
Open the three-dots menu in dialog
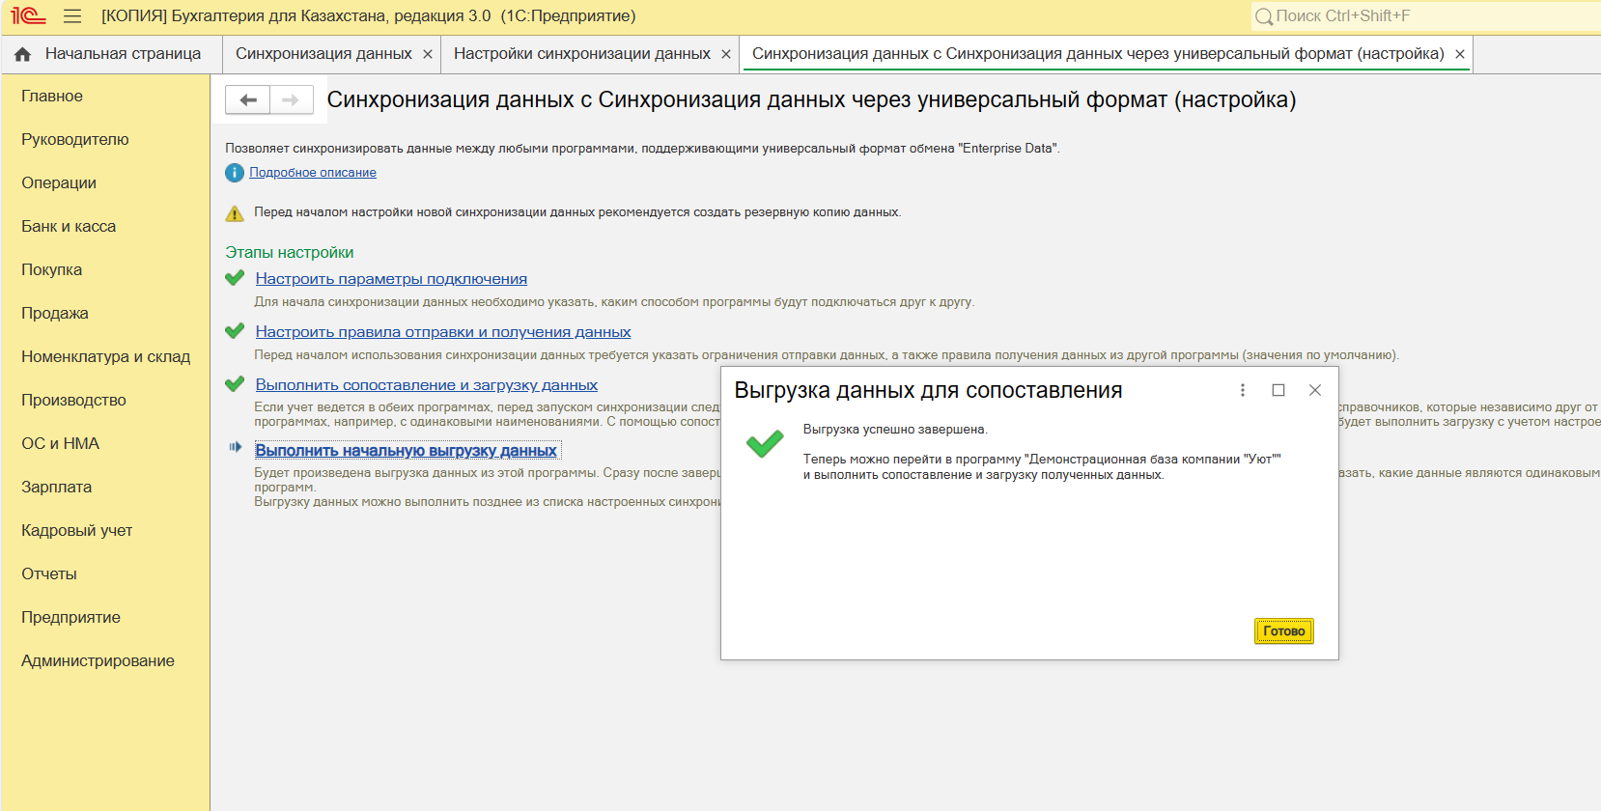tap(1242, 390)
